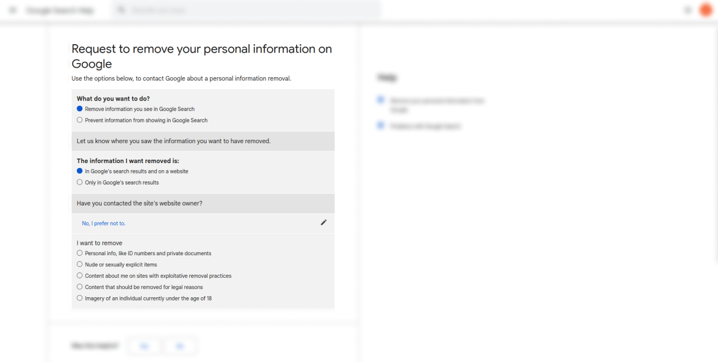Click the second Help article icon
This screenshot has width=718, height=363.
[380, 126]
